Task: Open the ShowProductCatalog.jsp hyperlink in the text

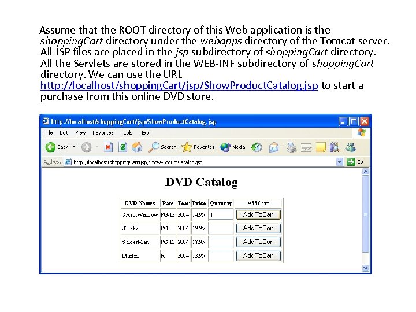Action: pos(179,86)
